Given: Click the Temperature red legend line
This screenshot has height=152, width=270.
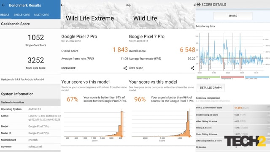Looking at the screenshot, I should click(x=232, y=78).
